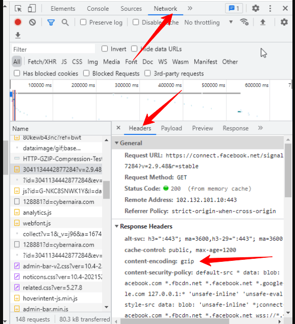The height and width of the screenshot is (324, 295).
Task: Open the Response details tab
Action: [x=236, y=128]
